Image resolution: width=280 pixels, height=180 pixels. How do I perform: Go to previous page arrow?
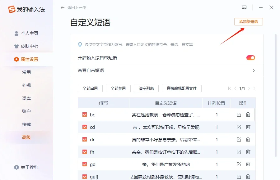pyautogui.click(x=236, y=88)
